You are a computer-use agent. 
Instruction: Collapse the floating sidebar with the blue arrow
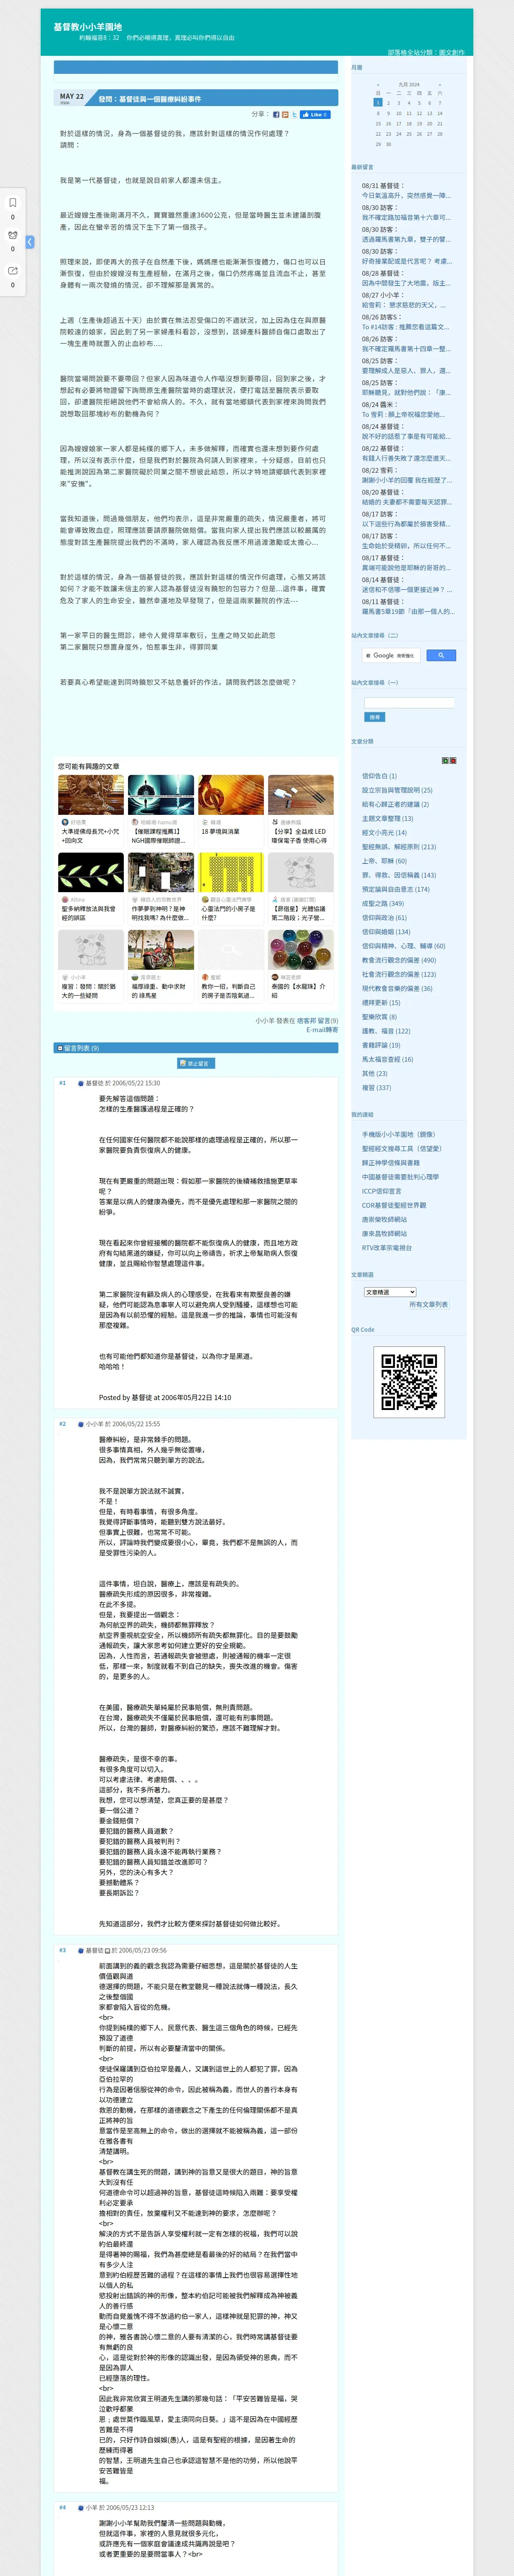click(x=30, y=242)
